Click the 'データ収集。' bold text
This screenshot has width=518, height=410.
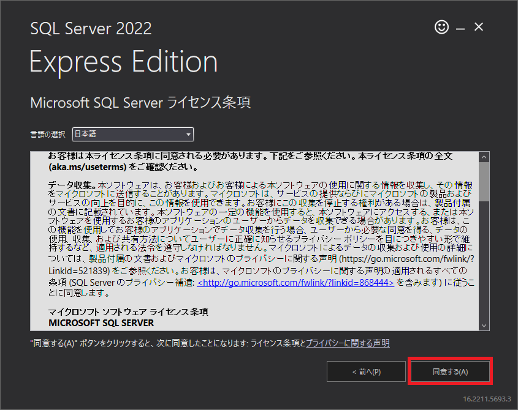click(x=73, y=185)
